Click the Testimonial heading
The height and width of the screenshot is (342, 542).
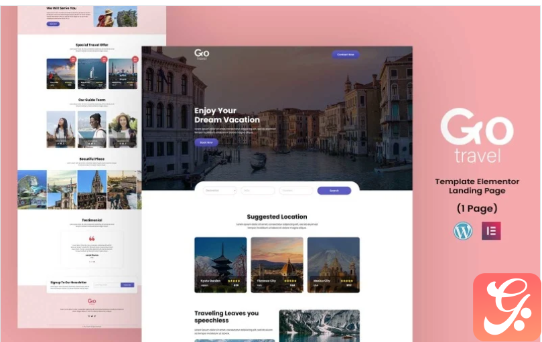[92, 220]
